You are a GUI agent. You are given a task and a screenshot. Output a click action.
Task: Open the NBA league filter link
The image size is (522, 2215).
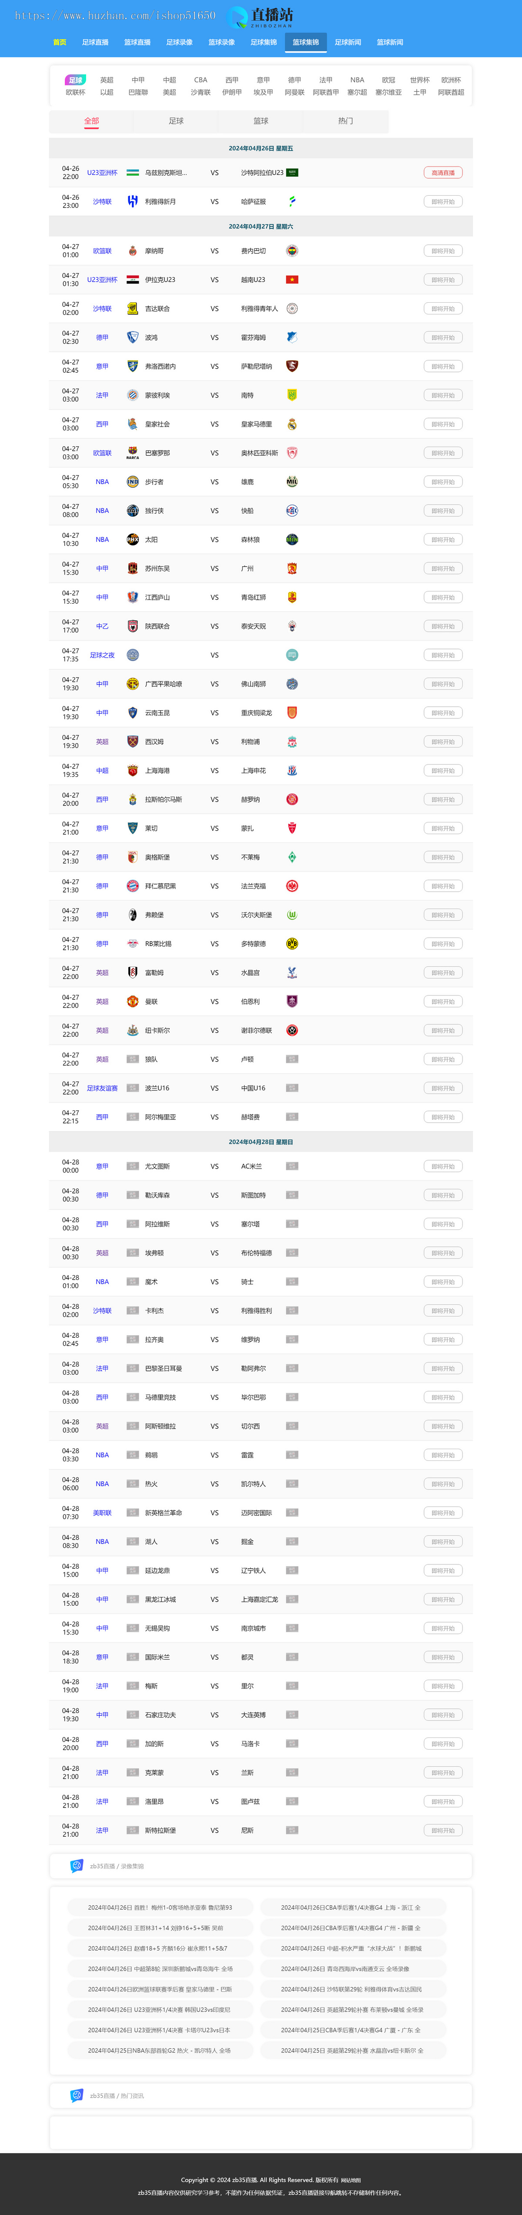point(357,80)
